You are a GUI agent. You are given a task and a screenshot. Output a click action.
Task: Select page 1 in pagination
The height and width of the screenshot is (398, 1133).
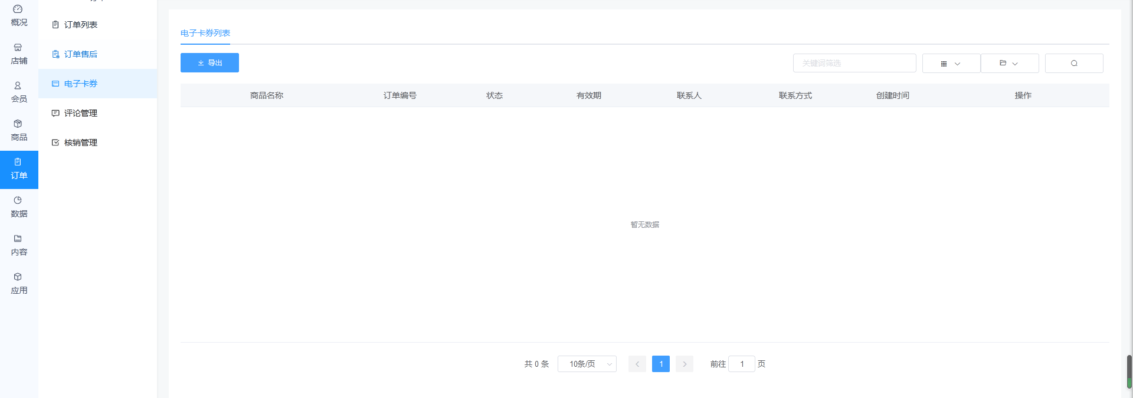click(661, 364)
